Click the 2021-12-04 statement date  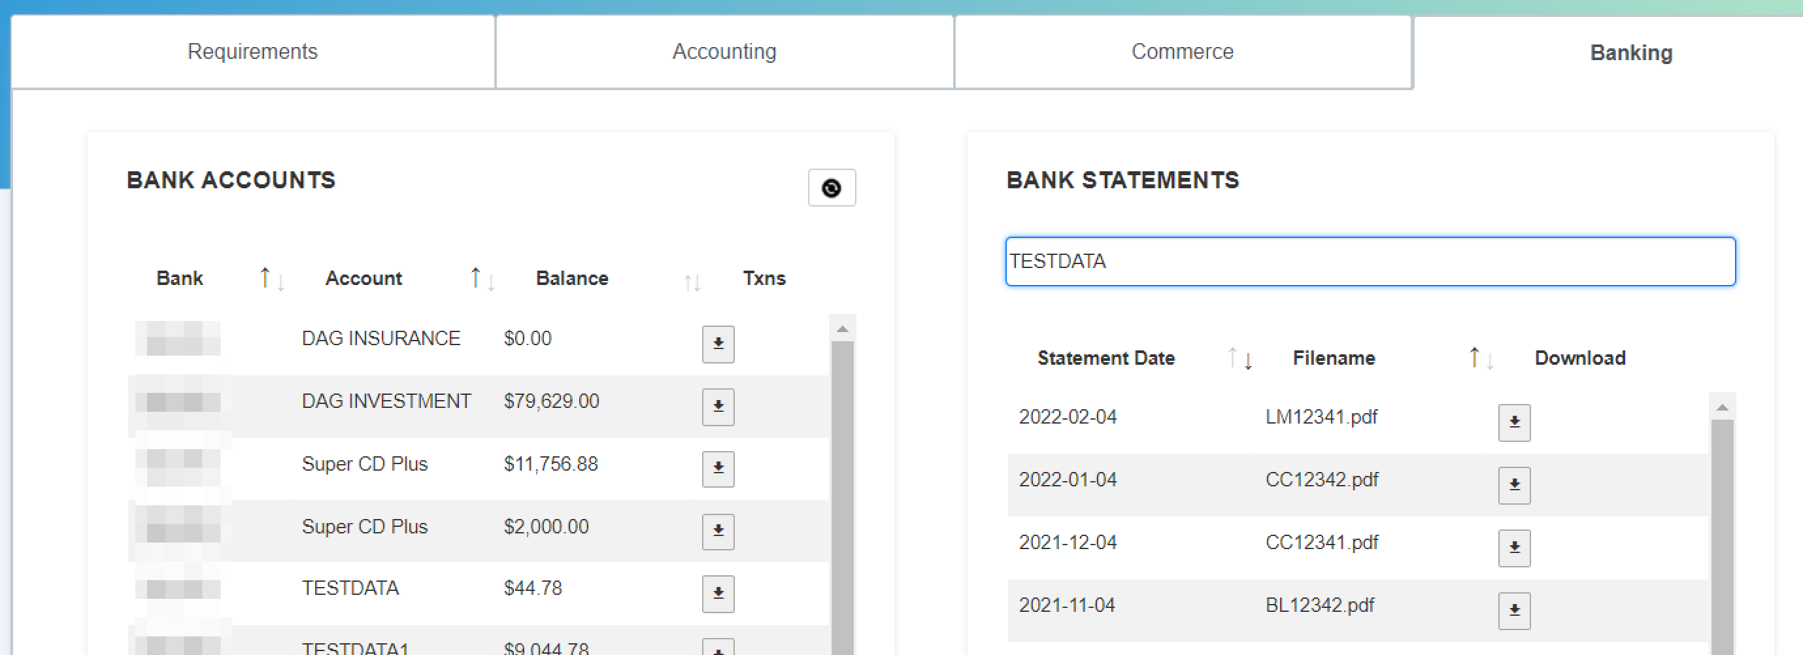[x=1068, y=543]
